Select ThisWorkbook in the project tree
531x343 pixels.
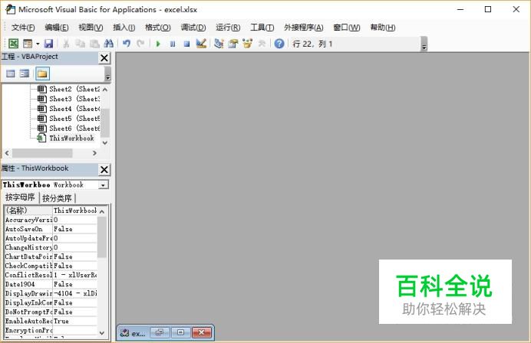click(x=66, y=139)
